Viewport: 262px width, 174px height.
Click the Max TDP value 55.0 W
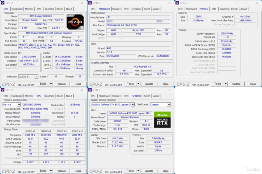pyautogui.click(x=59, y=20)
